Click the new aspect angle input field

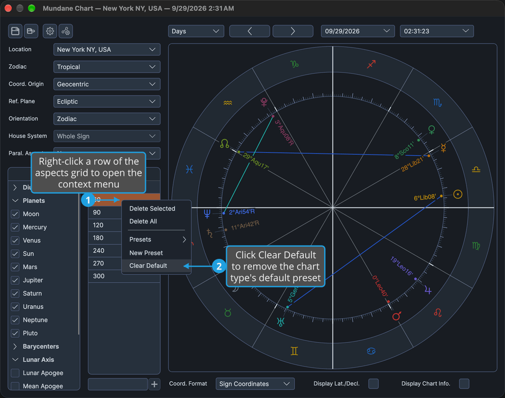click(x=118, y=384)
